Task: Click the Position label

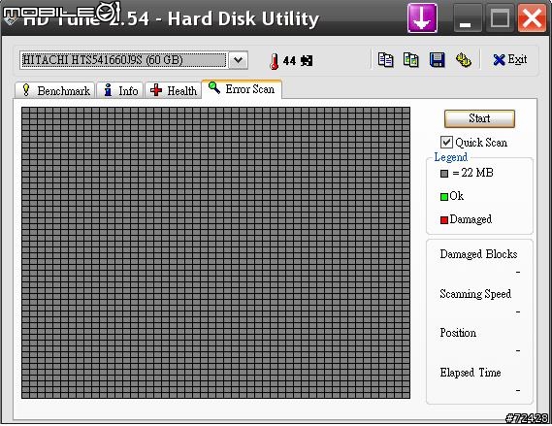Action: (x=458, y=333)
